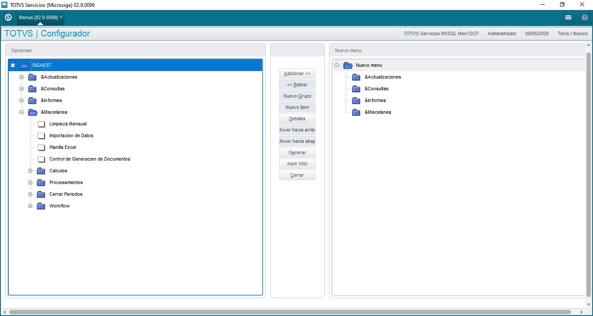The width and height of the screenshot is (593, 316).
Task: Click the Adicionar >> button
Action: [297, 73]
